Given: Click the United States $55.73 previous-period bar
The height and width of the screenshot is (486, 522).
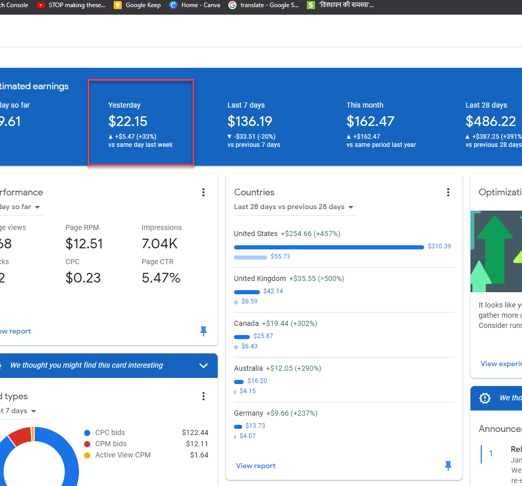Looking at the screenshot, I should [250, 257].
